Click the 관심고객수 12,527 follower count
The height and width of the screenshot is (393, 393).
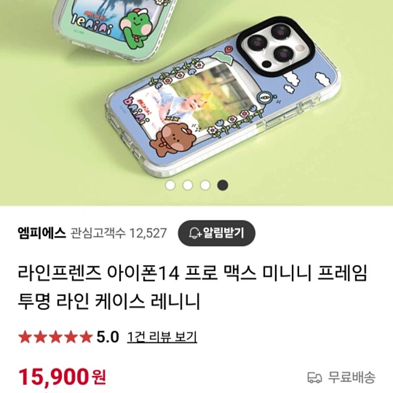[x=118, y=233]
